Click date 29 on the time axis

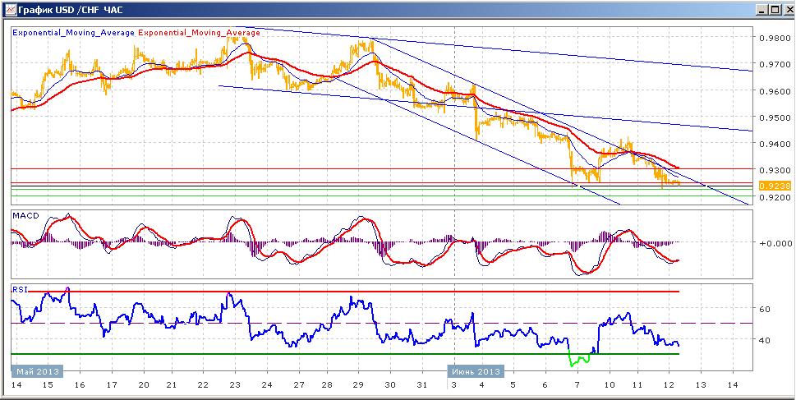[x=359, y=385]
